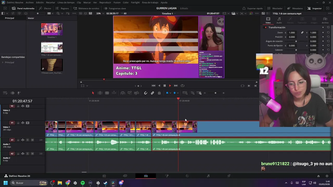The height and width of the screenshot is (187, 333).
Task: Adjust the timeline zoom slider
Action: pos(215,93)
